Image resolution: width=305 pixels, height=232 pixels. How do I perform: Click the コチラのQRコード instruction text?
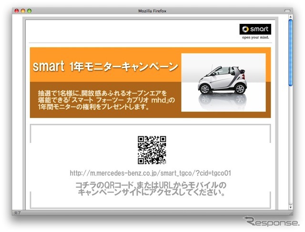(x=151, y=189)
